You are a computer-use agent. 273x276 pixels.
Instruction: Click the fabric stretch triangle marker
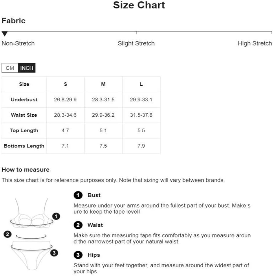pyautogui.click(x=5, y=34)
